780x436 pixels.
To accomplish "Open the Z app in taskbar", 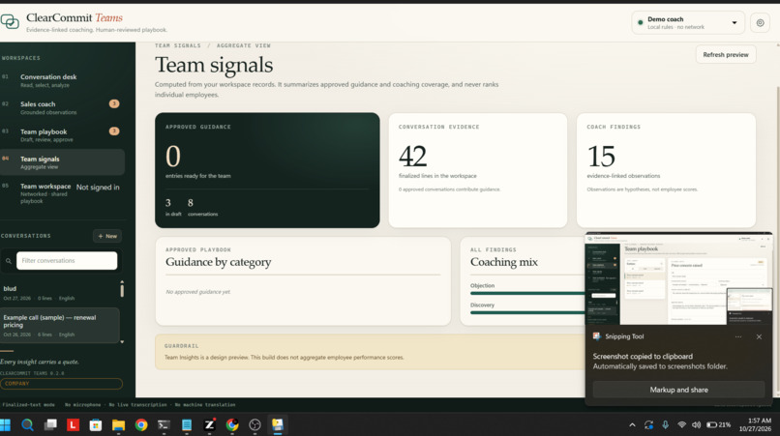I will click(209, 424).
